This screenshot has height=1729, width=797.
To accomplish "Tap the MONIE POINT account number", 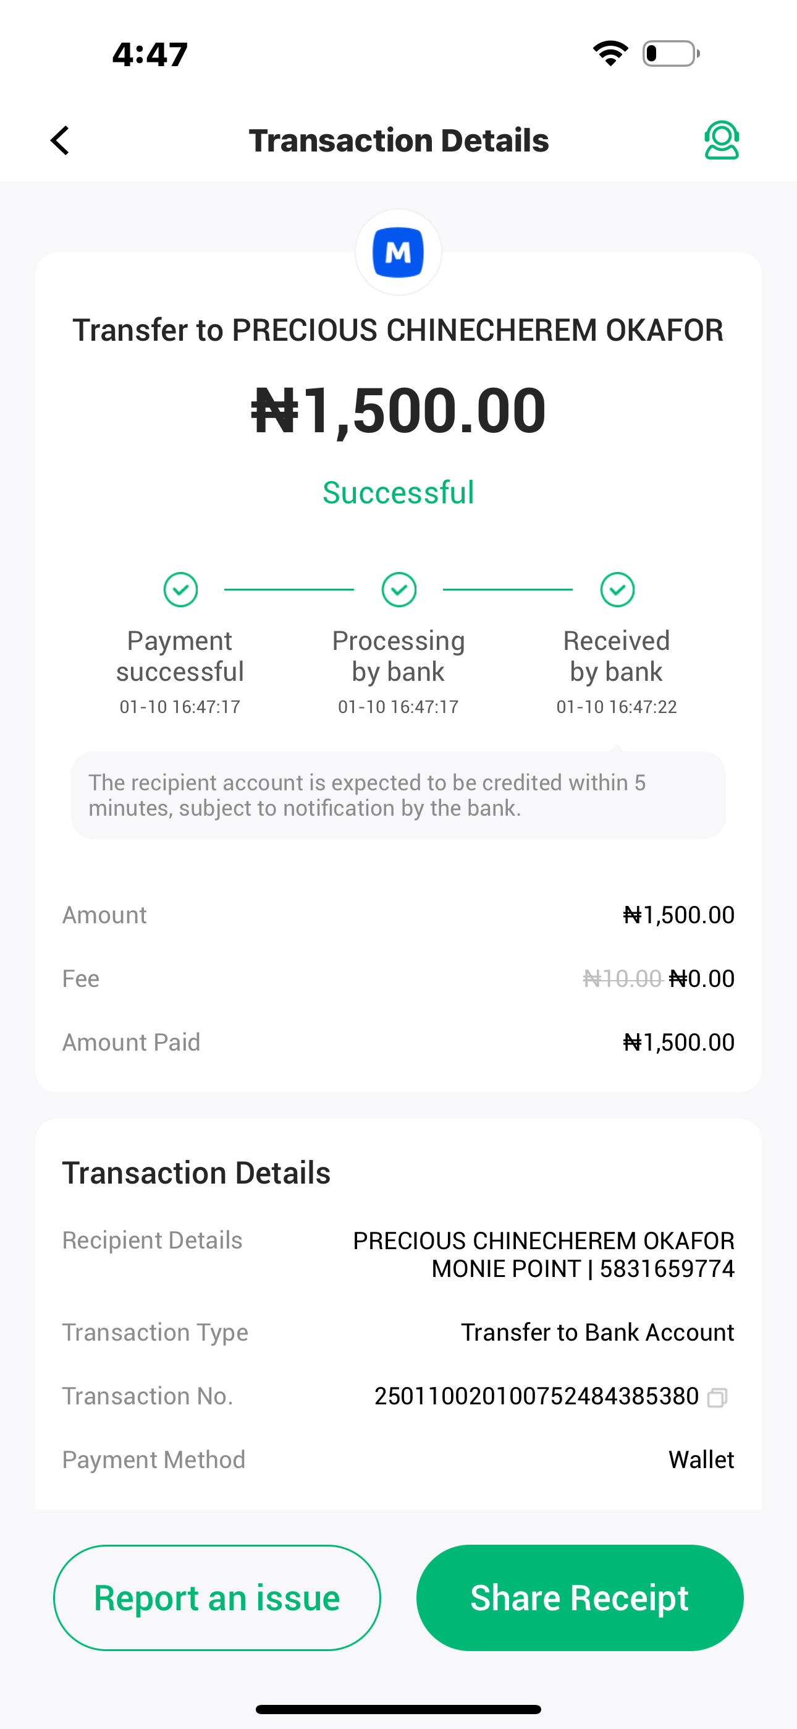I will click(x=666, y=1269).
